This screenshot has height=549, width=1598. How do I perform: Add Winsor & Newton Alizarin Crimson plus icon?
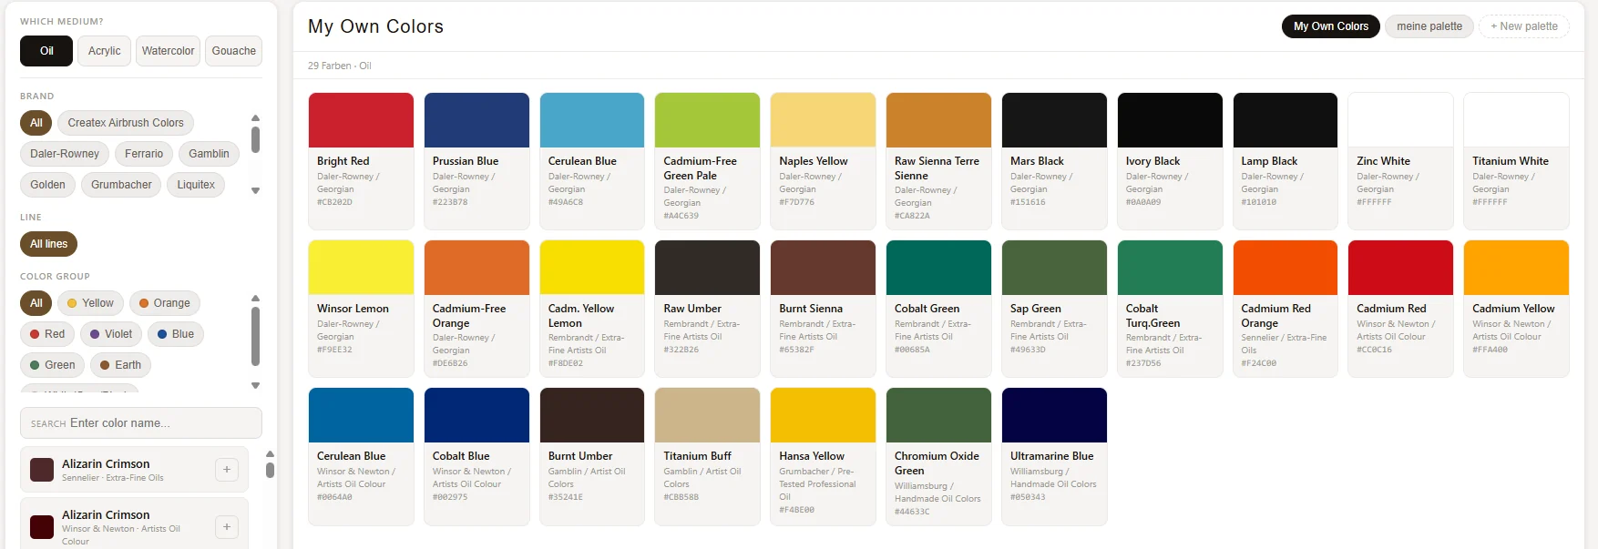tap(227, 527)
